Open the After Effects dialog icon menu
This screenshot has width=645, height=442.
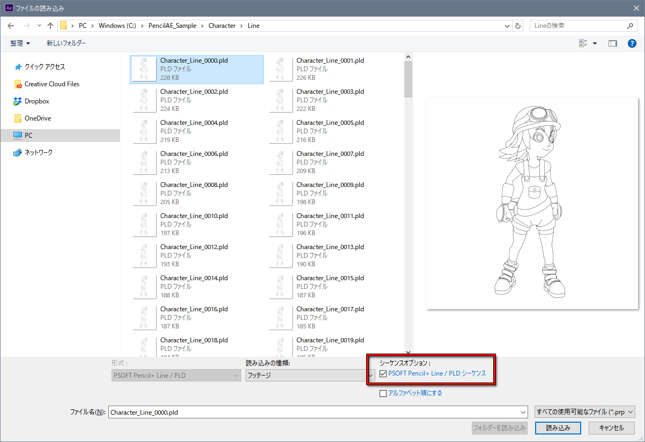tap(9, 8)
